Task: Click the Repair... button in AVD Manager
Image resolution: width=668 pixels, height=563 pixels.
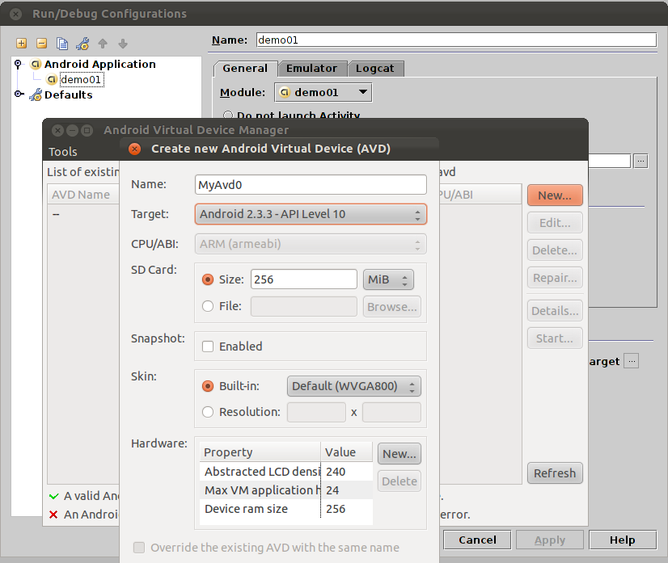Action: 555,278
